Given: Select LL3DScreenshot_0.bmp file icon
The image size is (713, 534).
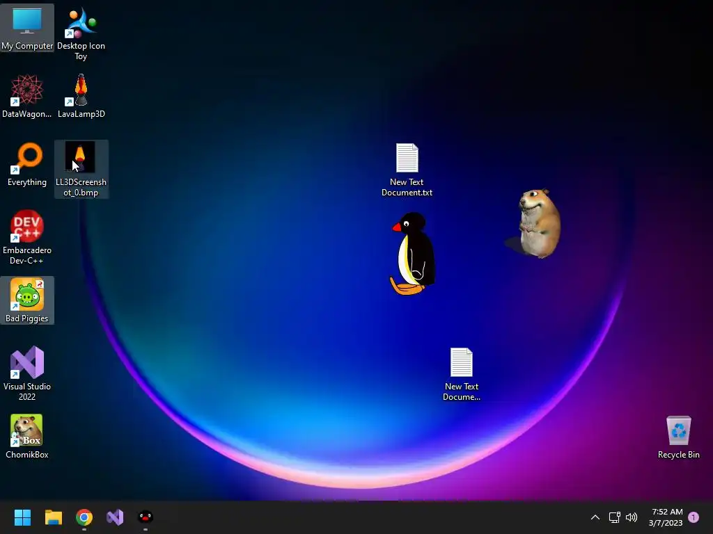Looking at the screenshot, I should (x=81, y=169).
